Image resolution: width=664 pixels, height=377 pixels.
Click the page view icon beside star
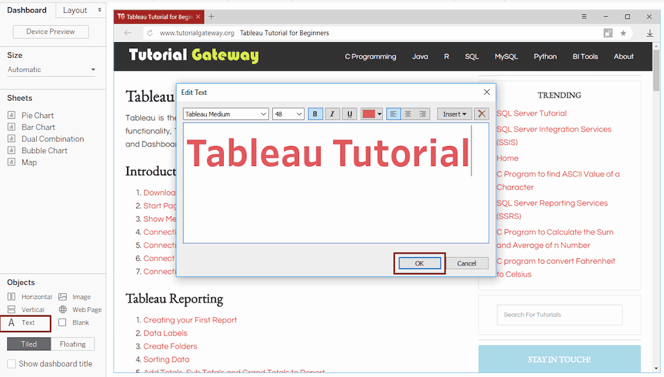coord(608,33)
